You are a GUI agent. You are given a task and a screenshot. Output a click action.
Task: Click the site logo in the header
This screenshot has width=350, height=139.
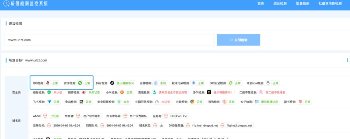(x=6, y=3)
